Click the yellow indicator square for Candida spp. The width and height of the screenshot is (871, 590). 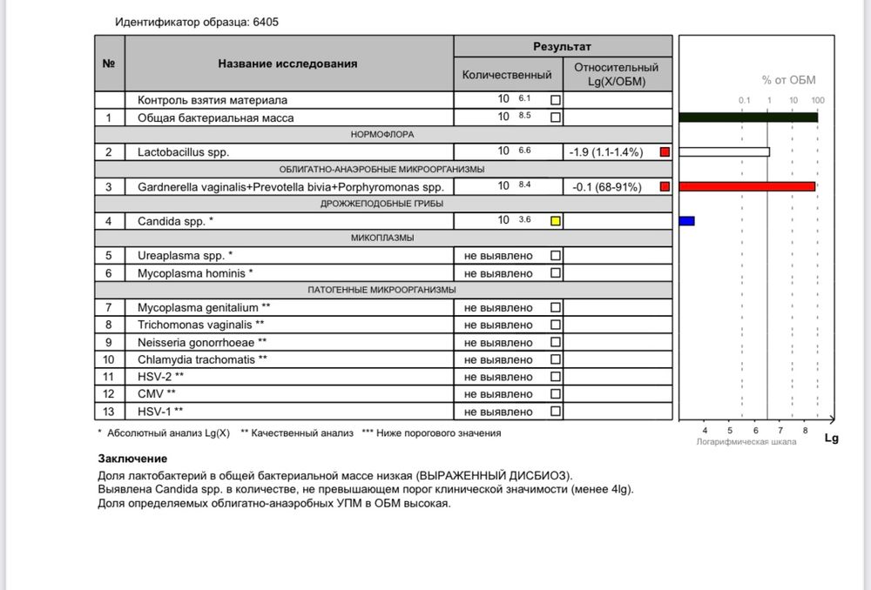pos(556,221)
